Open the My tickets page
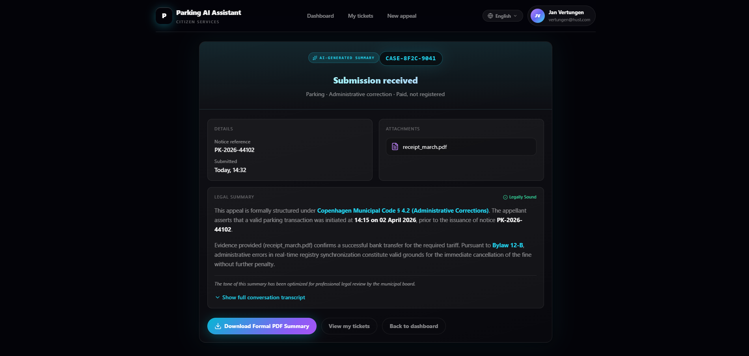Screen dimensions: 749x356 pyautogui.click(x=360, y=16)
